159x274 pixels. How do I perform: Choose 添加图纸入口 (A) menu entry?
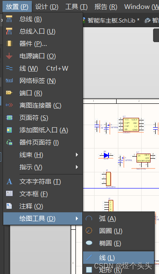[x=43, y=130]
